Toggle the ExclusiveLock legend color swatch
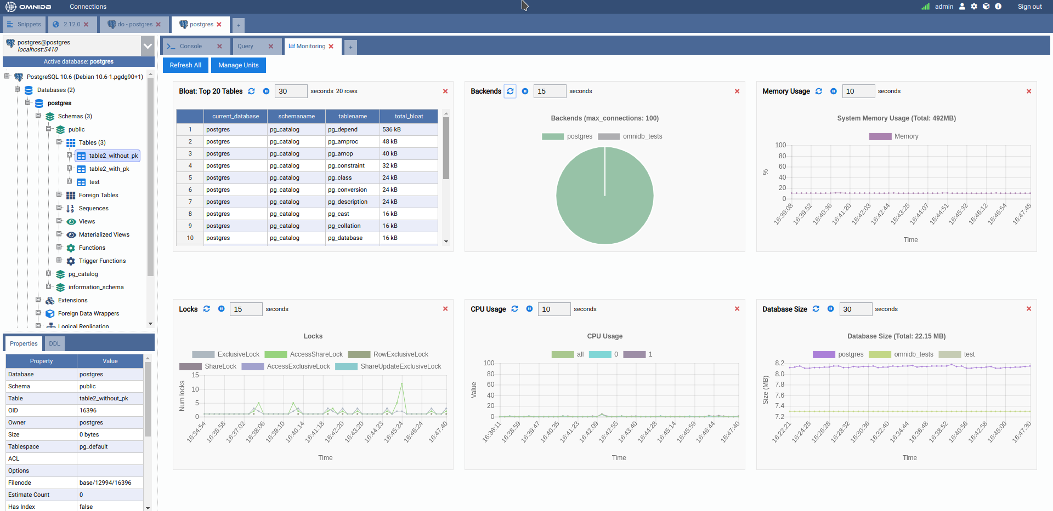 203,354
